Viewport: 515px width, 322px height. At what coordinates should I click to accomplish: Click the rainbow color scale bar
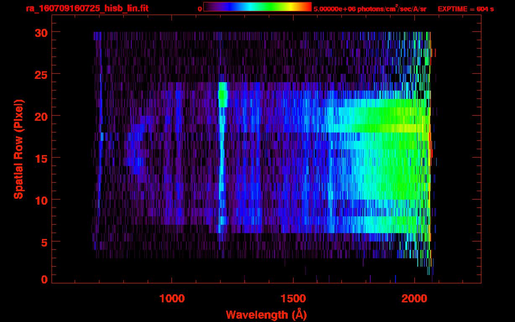pyautogui.click(x=257, y=7)
